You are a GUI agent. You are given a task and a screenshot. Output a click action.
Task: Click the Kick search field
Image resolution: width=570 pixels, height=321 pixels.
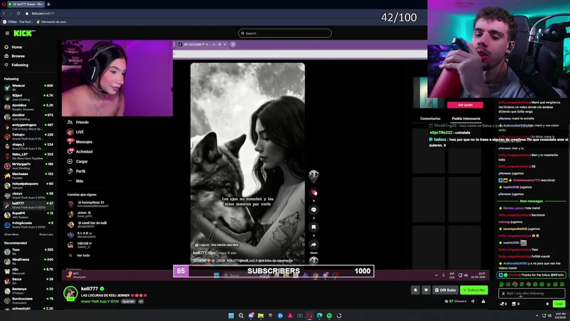click(x=285, y=33)
